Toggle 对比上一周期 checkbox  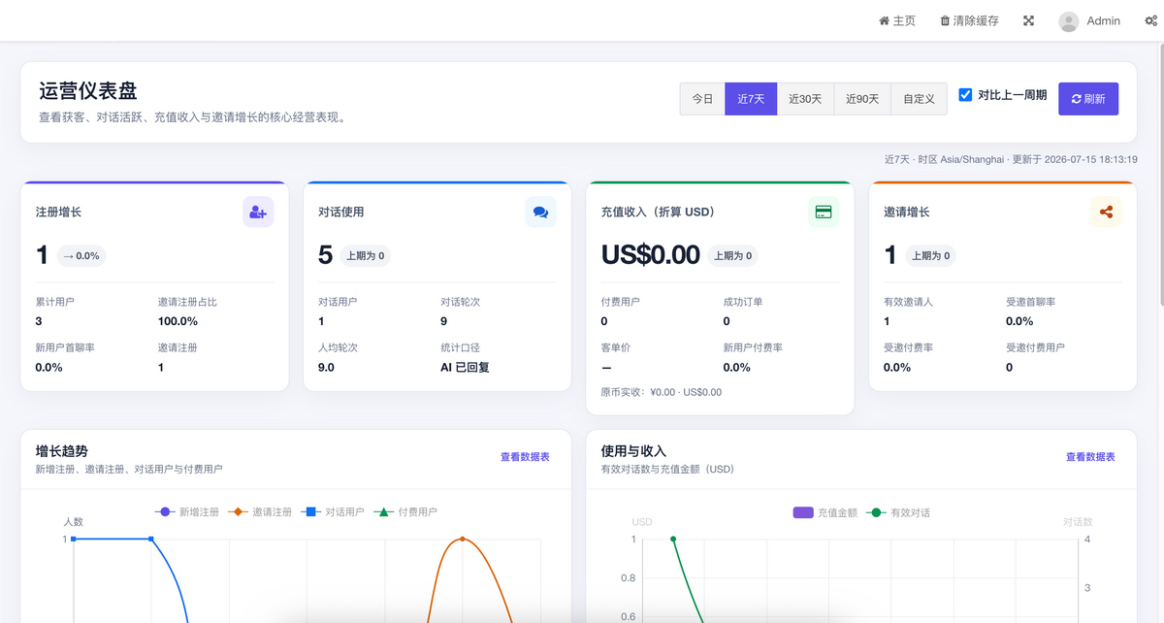pos(965,94)
